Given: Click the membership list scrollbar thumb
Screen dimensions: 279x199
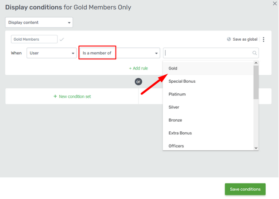Looking at the screenshot, I should click(256, 82).
